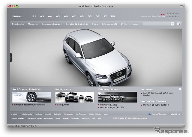Open Sitemap footer link
The height and width of the screenshot is (137, 192).
pyautogui.click(x=65, y=118)
